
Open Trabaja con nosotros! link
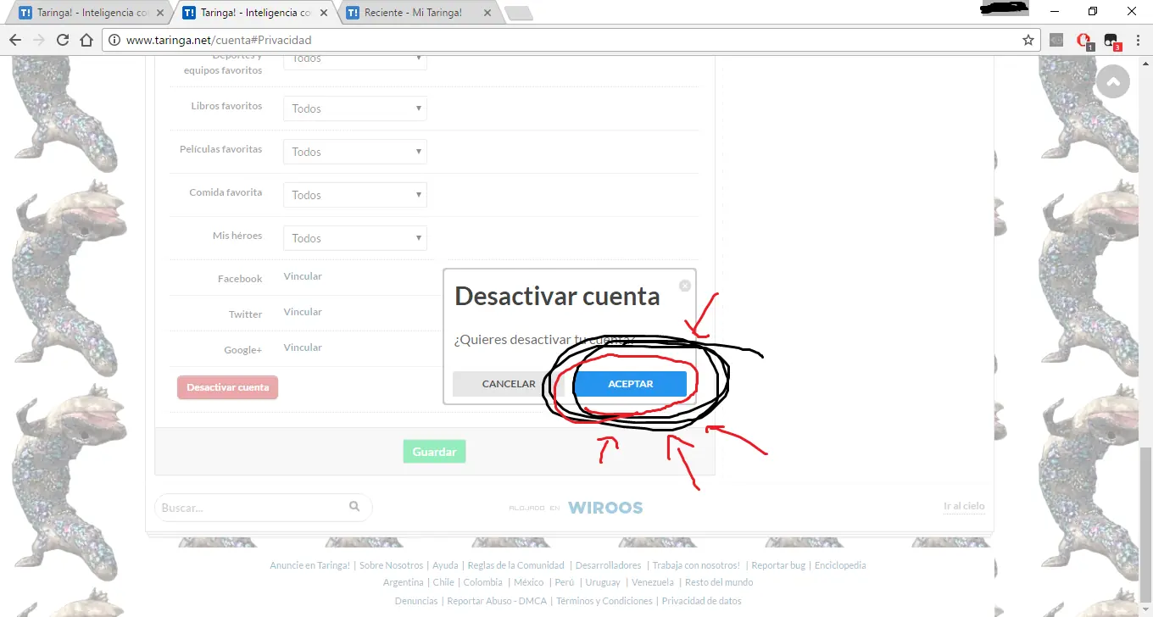coord(696,565)
